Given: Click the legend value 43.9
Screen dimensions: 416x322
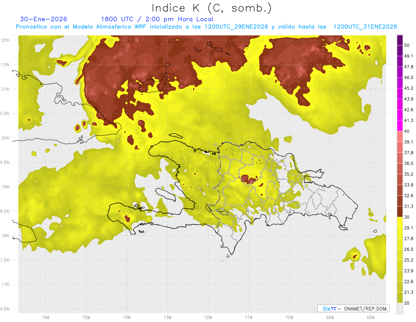Looking at the screenshot, I should 409,99.
